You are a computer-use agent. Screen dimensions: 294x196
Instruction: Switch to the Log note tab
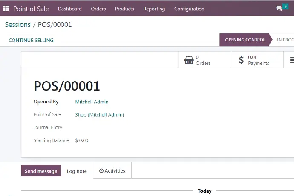coord(77,171)
